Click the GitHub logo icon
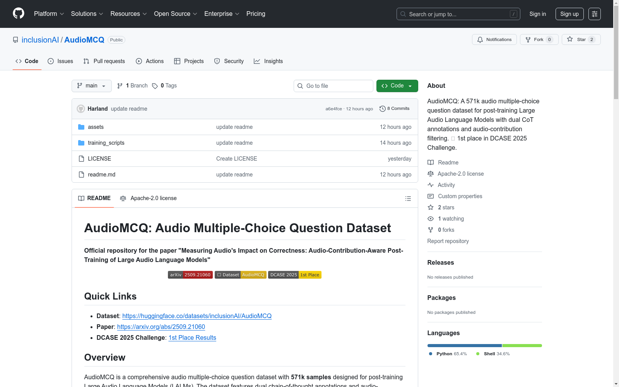The image size is (619, 387). click(19, 14)
